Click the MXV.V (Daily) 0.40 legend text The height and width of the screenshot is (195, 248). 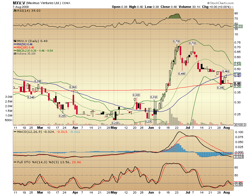tap(32, 41)
